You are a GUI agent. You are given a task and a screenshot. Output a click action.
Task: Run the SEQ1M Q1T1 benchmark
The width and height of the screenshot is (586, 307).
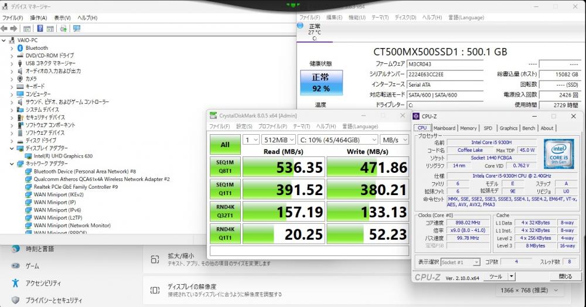point(225,189)
